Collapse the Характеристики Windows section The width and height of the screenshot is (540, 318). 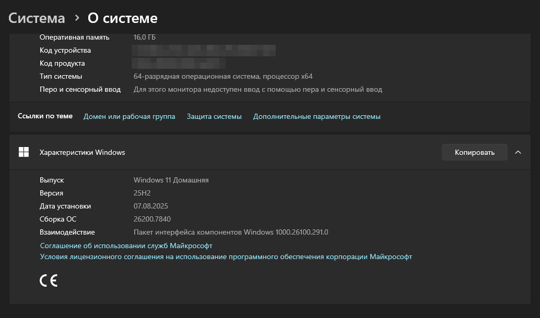(x=518, y=152)
